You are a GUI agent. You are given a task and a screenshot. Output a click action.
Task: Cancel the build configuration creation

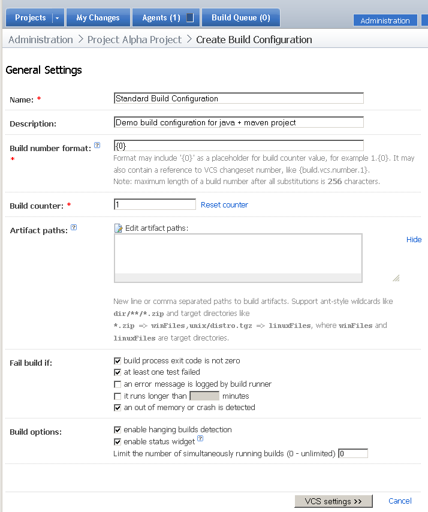click(x=400, y=501)
